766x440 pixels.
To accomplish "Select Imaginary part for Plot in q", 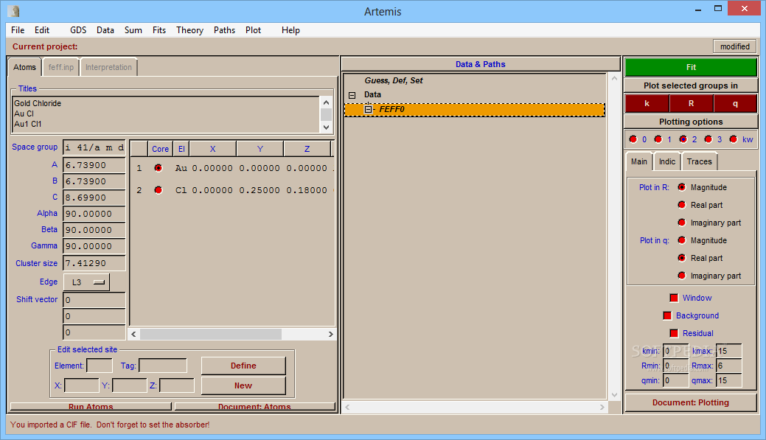I will pyautogui.click(x=682, y=276).
